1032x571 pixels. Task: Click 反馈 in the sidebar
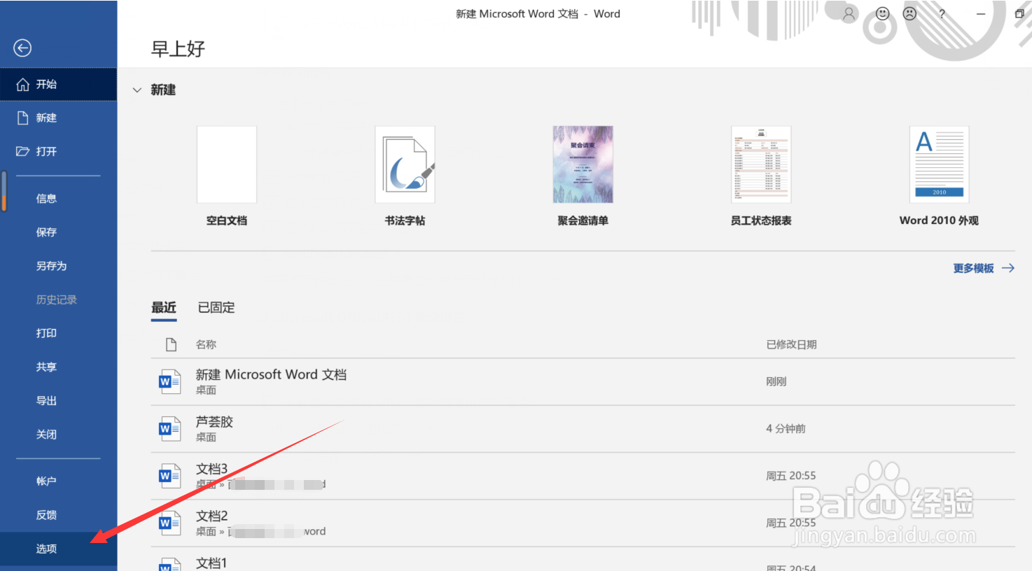tap(46, 514)
